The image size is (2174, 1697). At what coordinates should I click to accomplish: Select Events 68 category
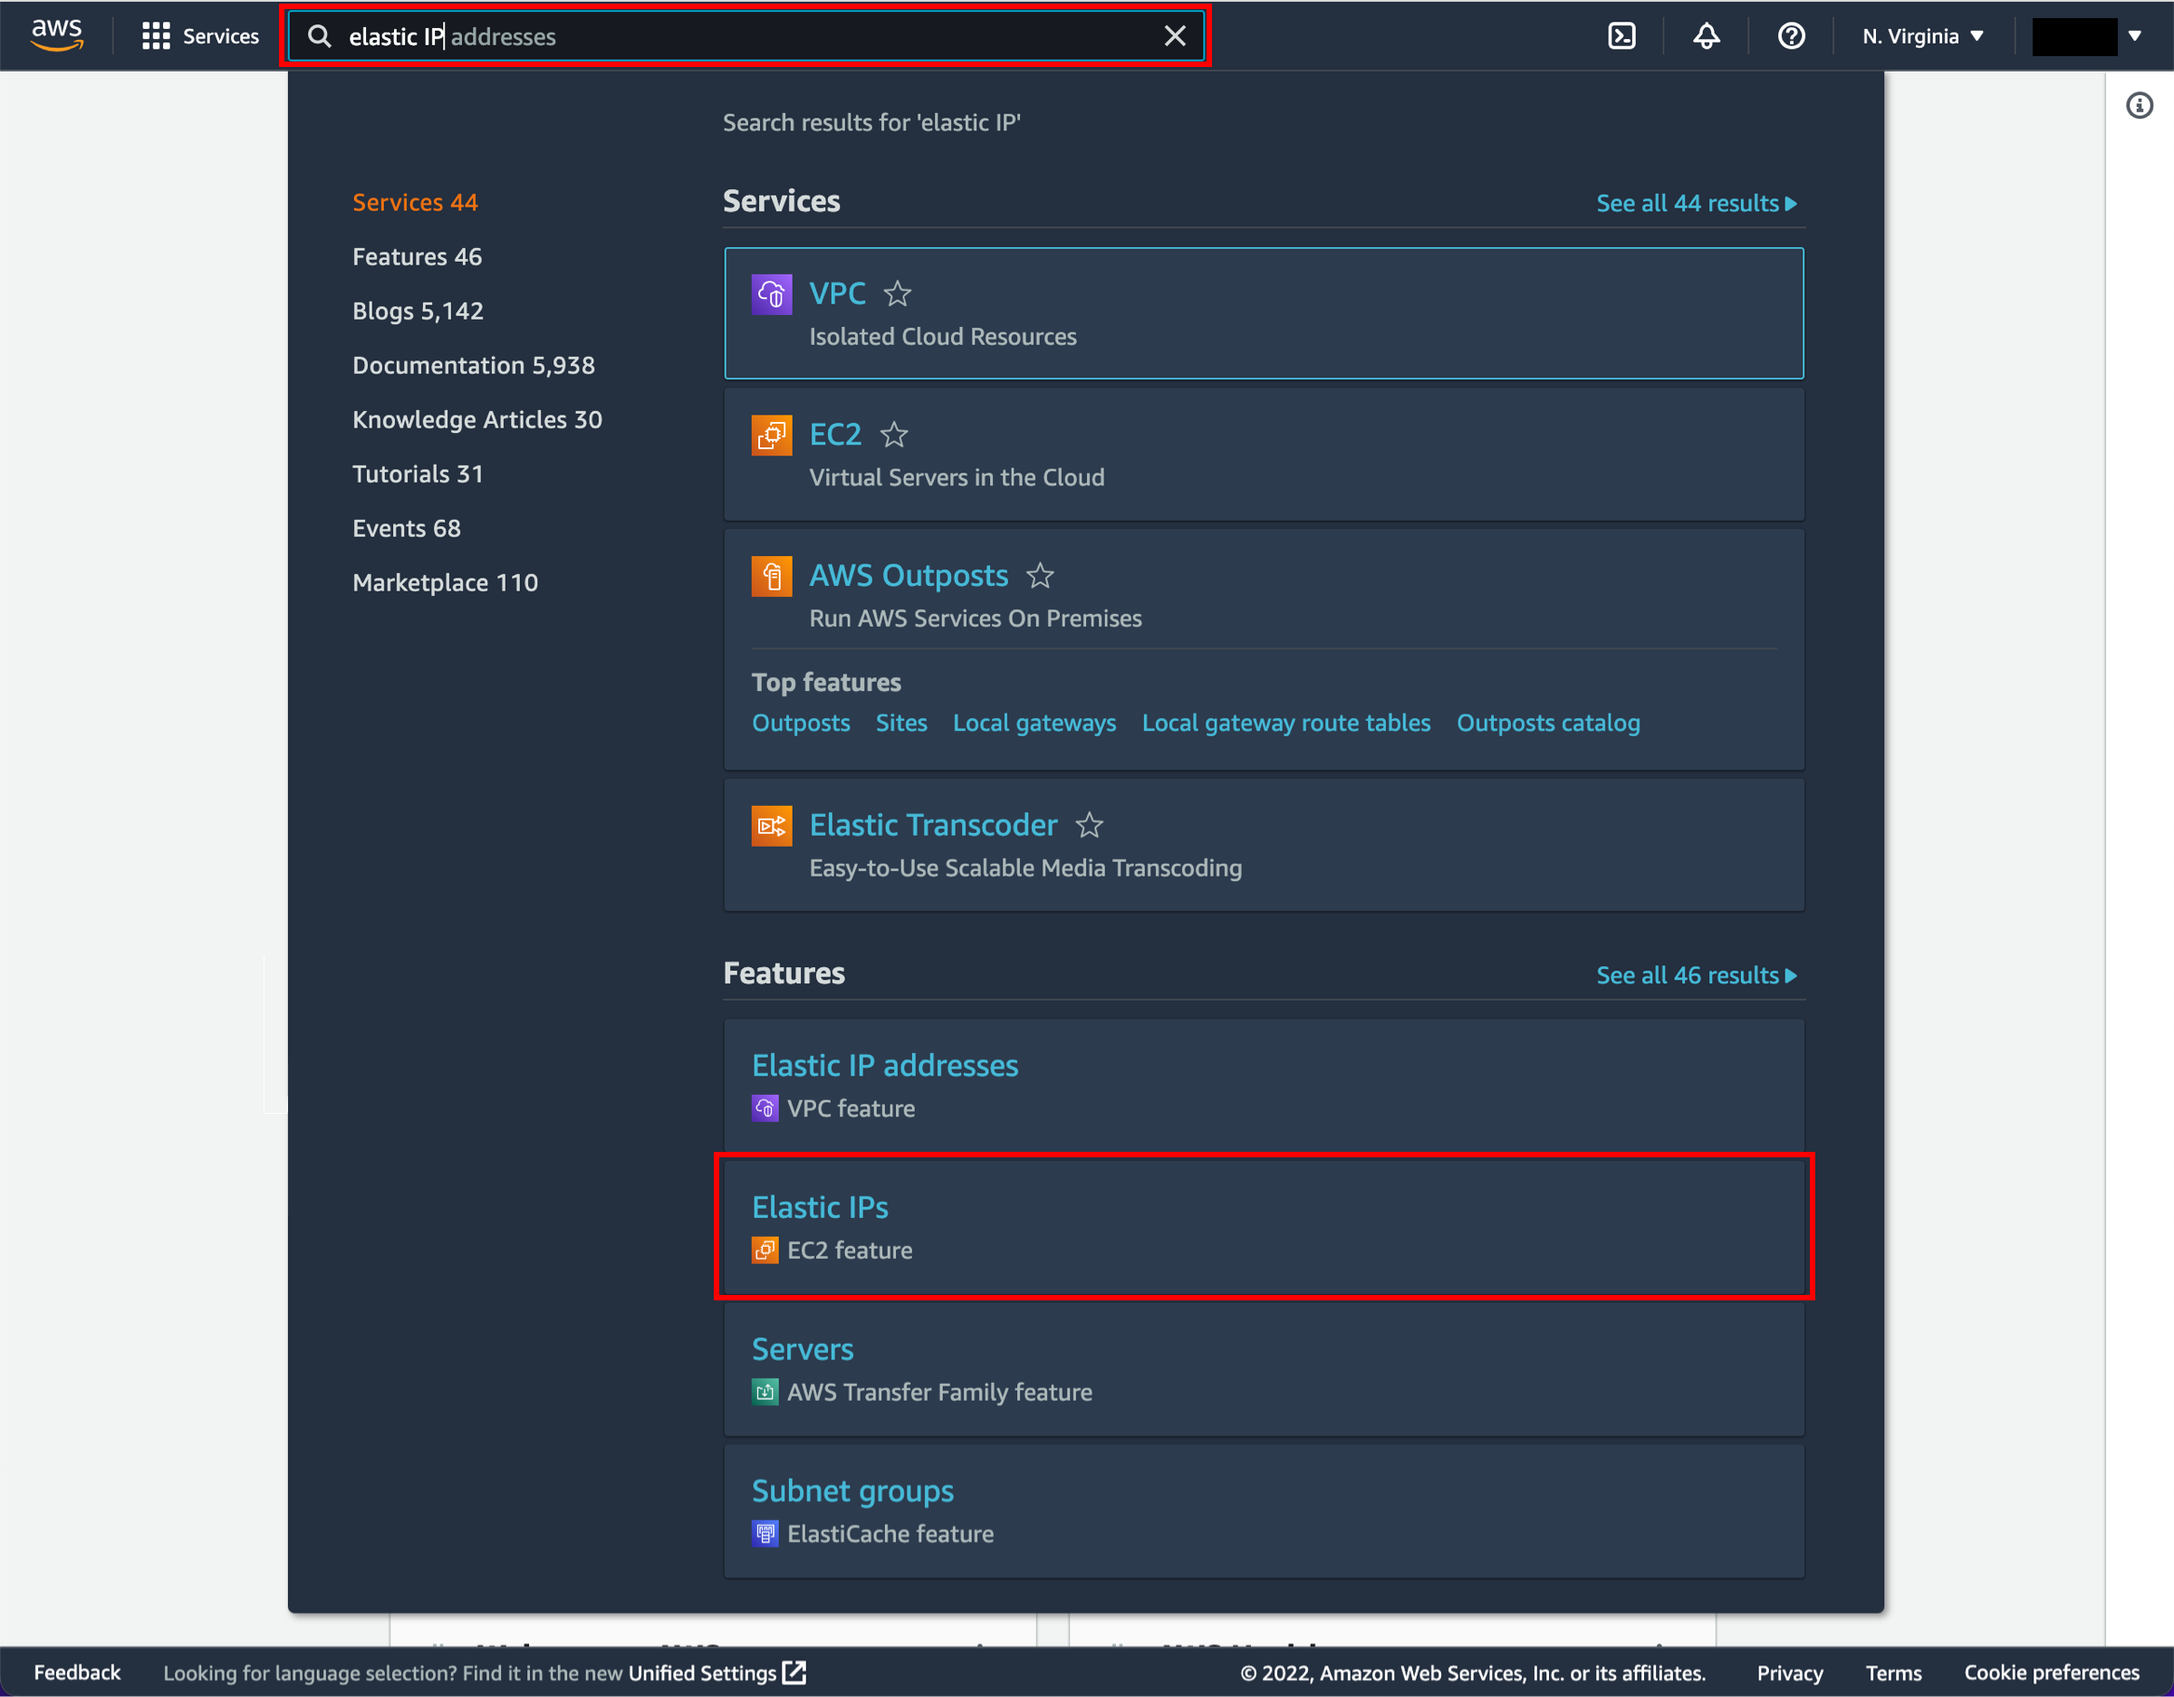point(406,529)
